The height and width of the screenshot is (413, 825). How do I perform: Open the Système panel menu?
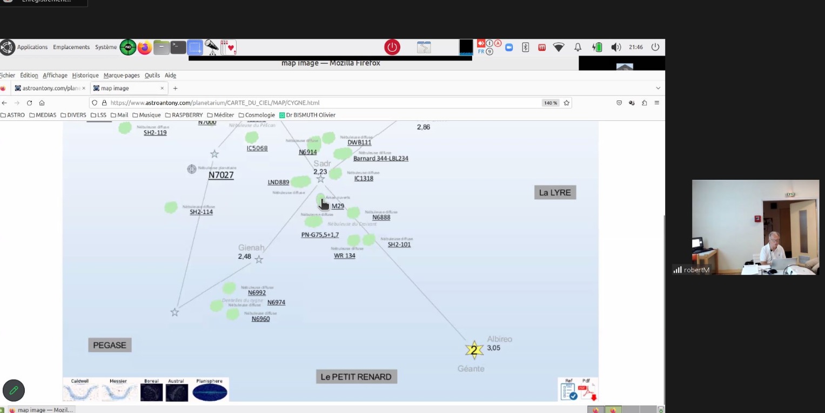pos(106,47)
